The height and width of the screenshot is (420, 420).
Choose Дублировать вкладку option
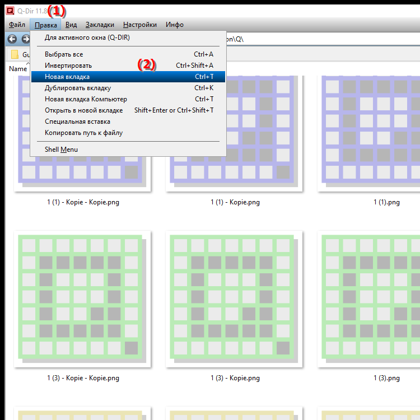pos(78,88)
